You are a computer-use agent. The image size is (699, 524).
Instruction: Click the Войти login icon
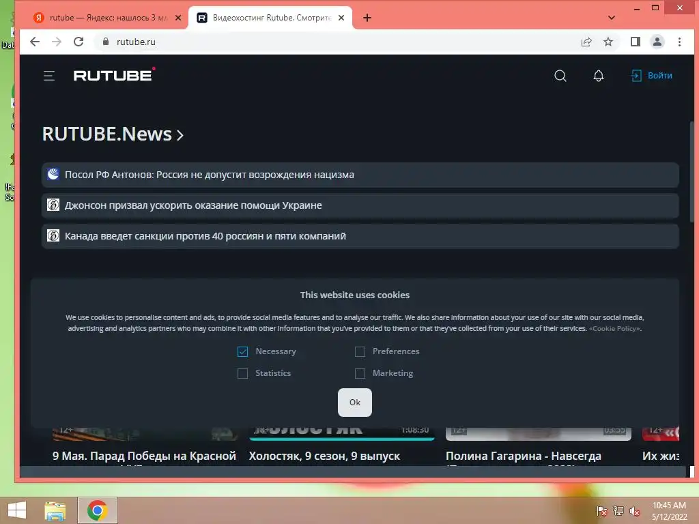(x=636, y=76)
